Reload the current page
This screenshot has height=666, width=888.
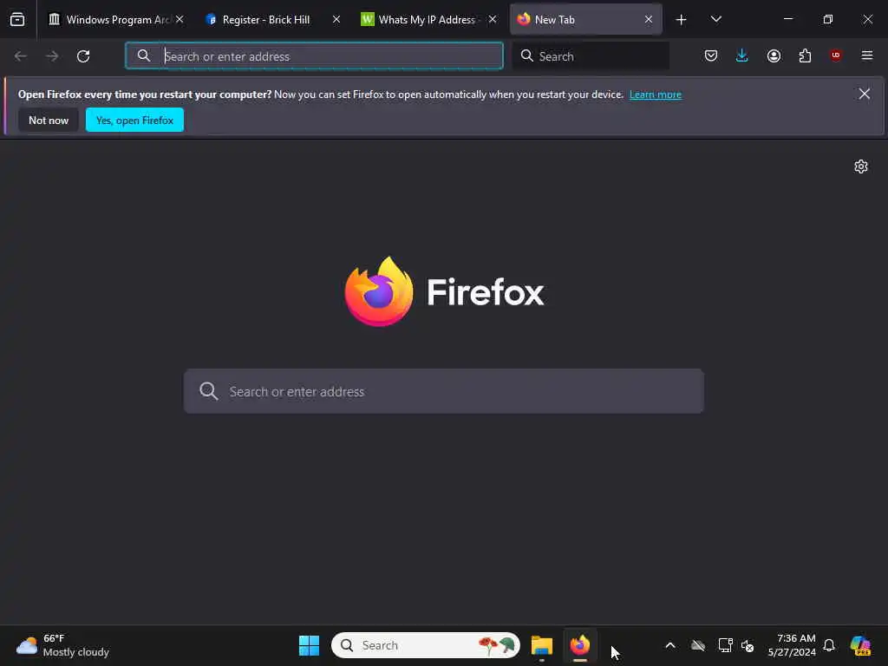tap(83, 56)
